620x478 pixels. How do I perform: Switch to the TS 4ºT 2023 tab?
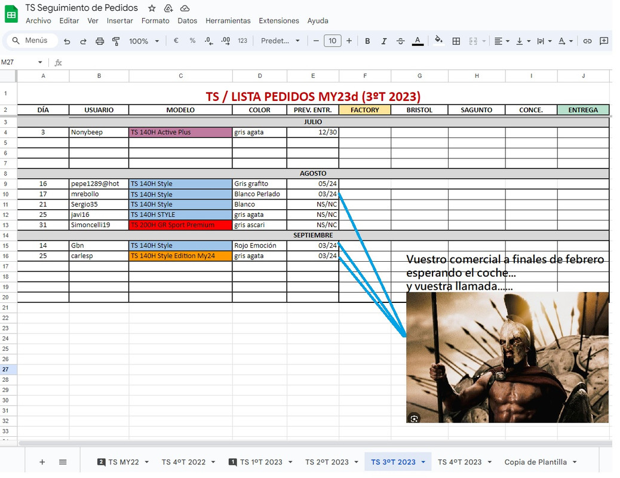tap(459, 462)
